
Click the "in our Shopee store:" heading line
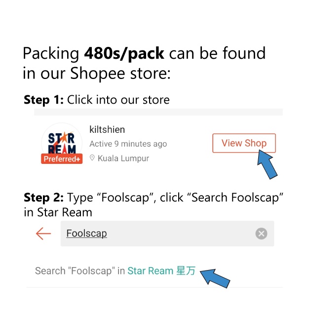pos(96,74)
